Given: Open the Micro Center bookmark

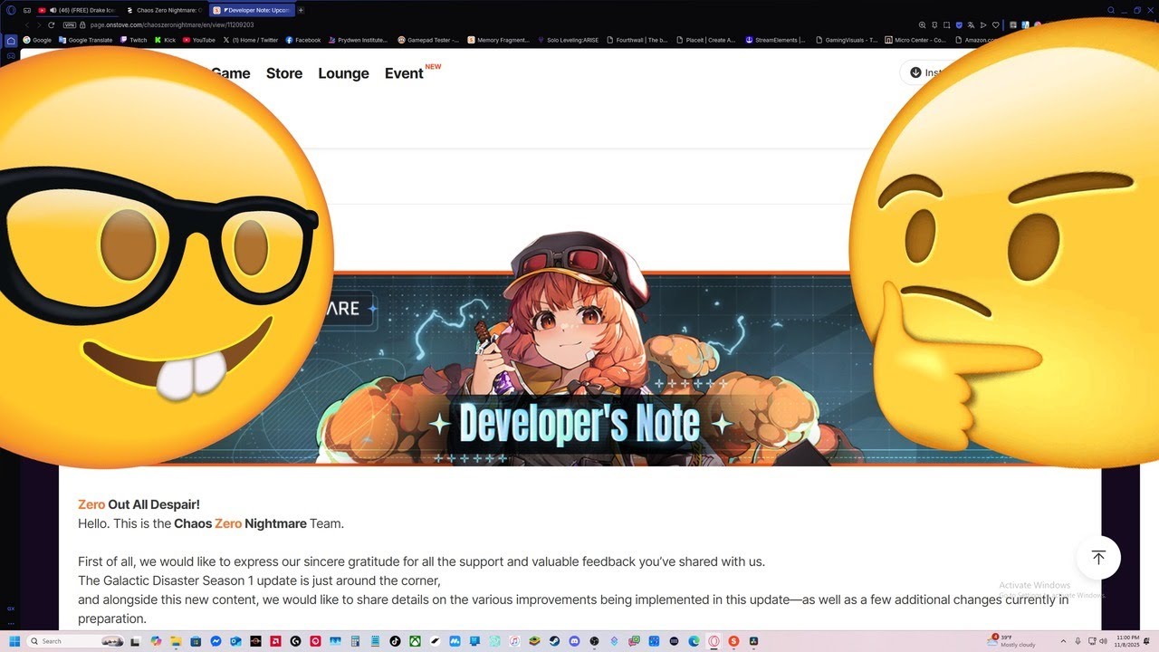Looking at the screenshot, I should coord(916,40).
